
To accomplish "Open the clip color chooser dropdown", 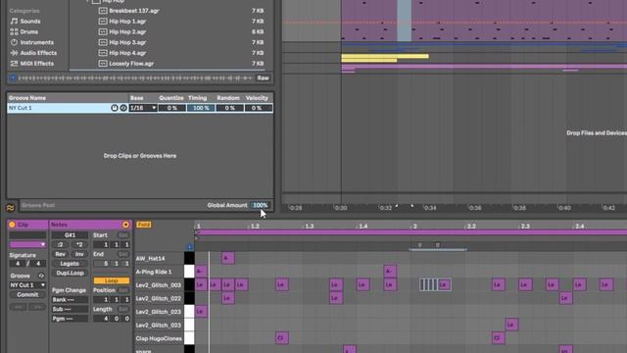I will pyautogui.click(x=27, y=244).
